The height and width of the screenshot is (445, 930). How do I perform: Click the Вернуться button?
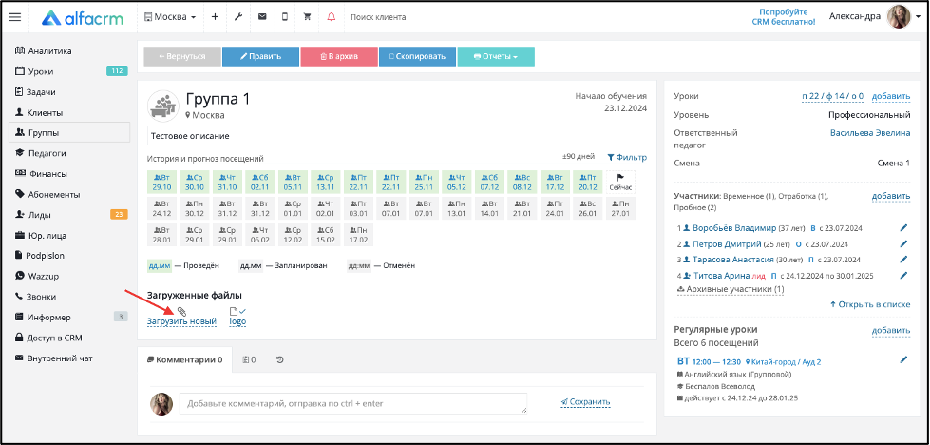click(182, 56)
